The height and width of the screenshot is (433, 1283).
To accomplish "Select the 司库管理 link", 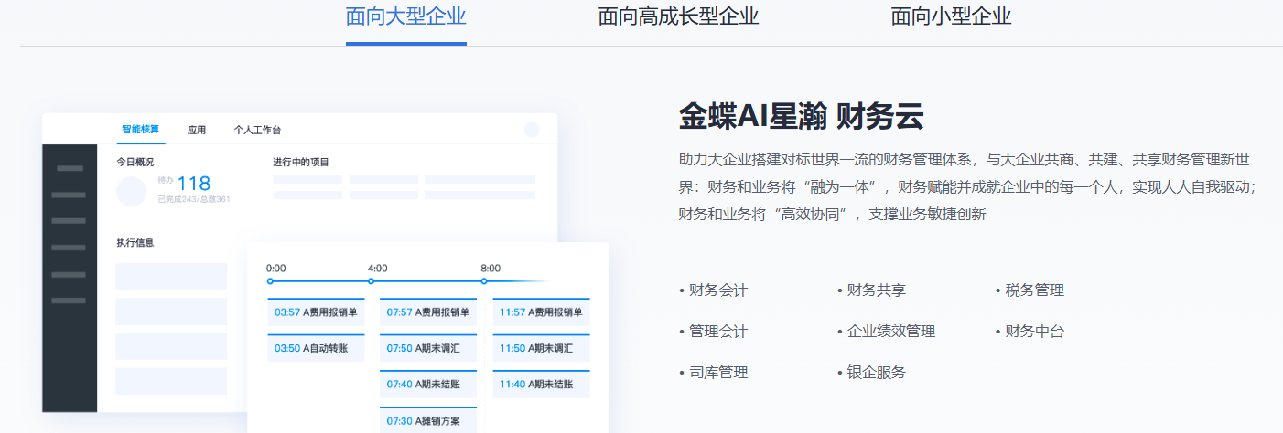I will pyautogui.click(x=717, y=373).
